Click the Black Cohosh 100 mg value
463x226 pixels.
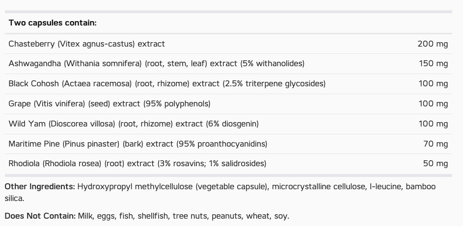click(433, 84)
